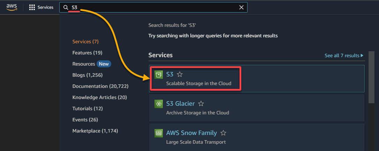Screen dimensions: 379x151
Task: Favorite S3 with its star
Action: [180, 74]
